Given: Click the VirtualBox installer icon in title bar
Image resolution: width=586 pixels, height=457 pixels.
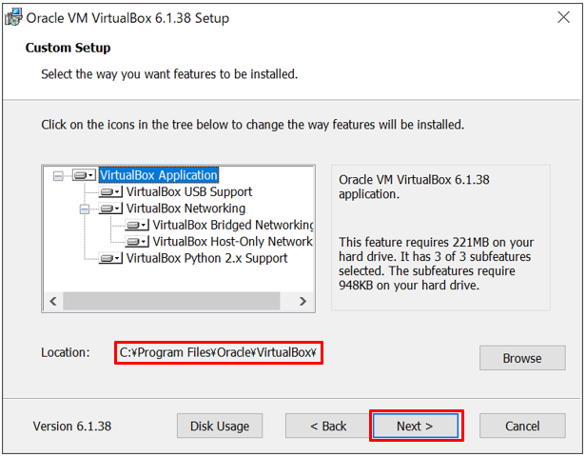Looking at the screenshot, I should pyautogui.click(x=13, y=17).
